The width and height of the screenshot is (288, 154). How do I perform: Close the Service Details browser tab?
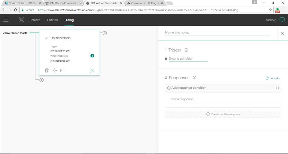pyautogui.click(x=40, y=3)
